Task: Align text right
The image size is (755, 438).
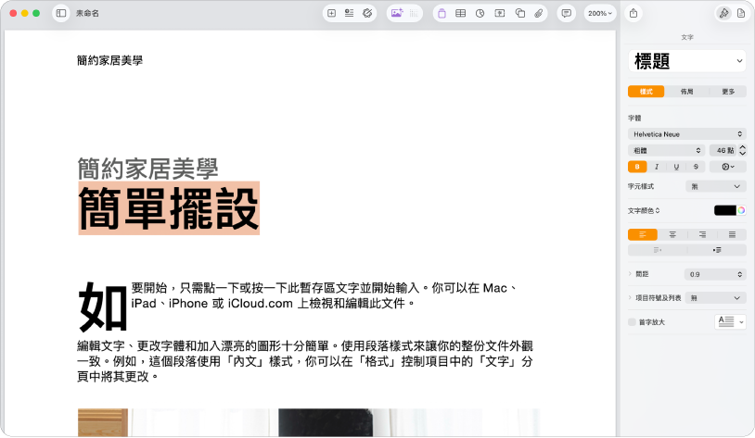Action: tap(702, 234)
